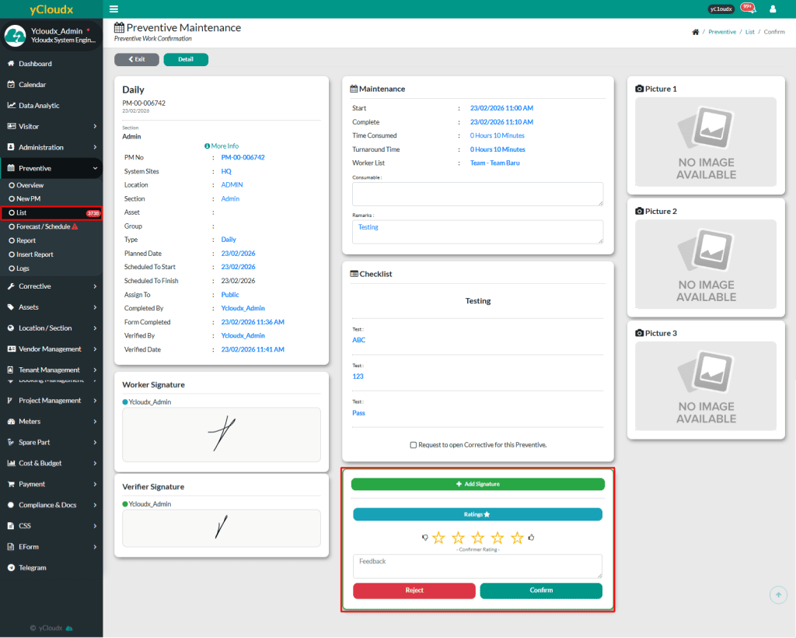Viewport: 796px width, 638px height.
Task: Select the Overview submenu option
Action: [30, 185]
